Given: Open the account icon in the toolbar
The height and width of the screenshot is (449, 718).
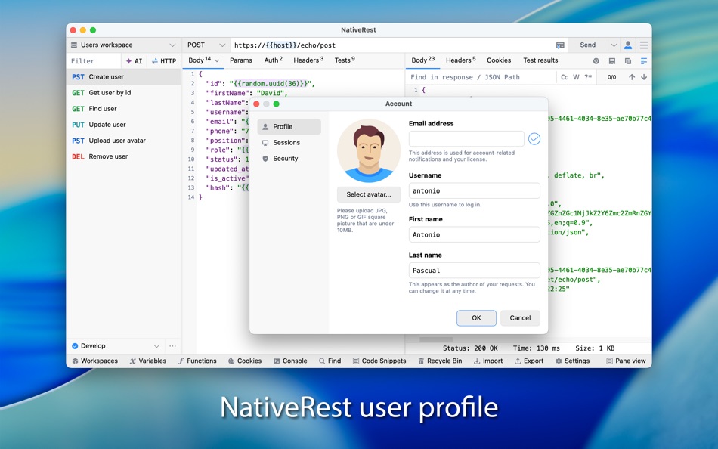Looking at the screenshot, I should (x=627, y=45).
